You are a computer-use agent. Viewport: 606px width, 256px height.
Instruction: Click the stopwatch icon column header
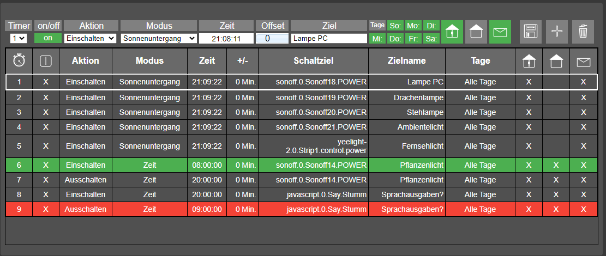[19, 60]
